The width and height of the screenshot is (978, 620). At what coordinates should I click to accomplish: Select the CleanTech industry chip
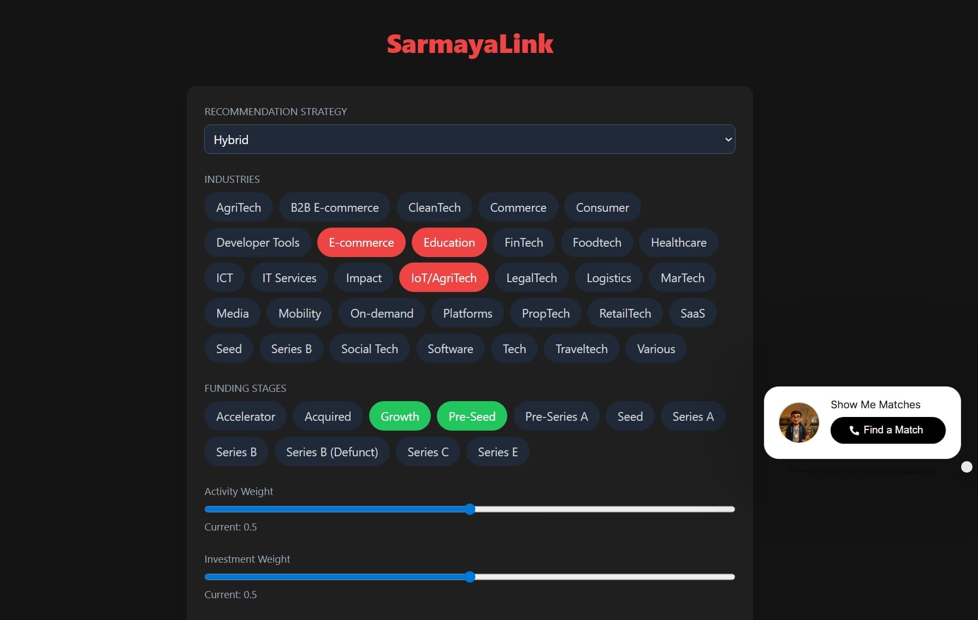pos(435,207)
